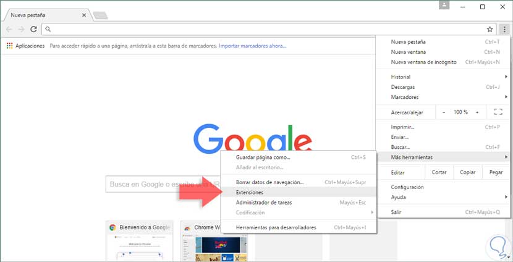Open Configuración from the menu

443,187
